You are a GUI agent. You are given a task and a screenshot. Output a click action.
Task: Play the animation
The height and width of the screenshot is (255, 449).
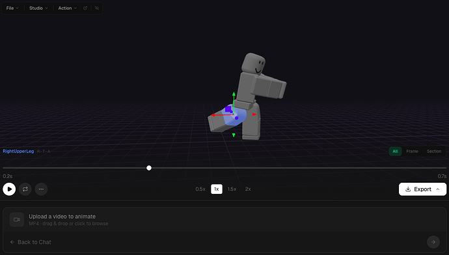9,189
